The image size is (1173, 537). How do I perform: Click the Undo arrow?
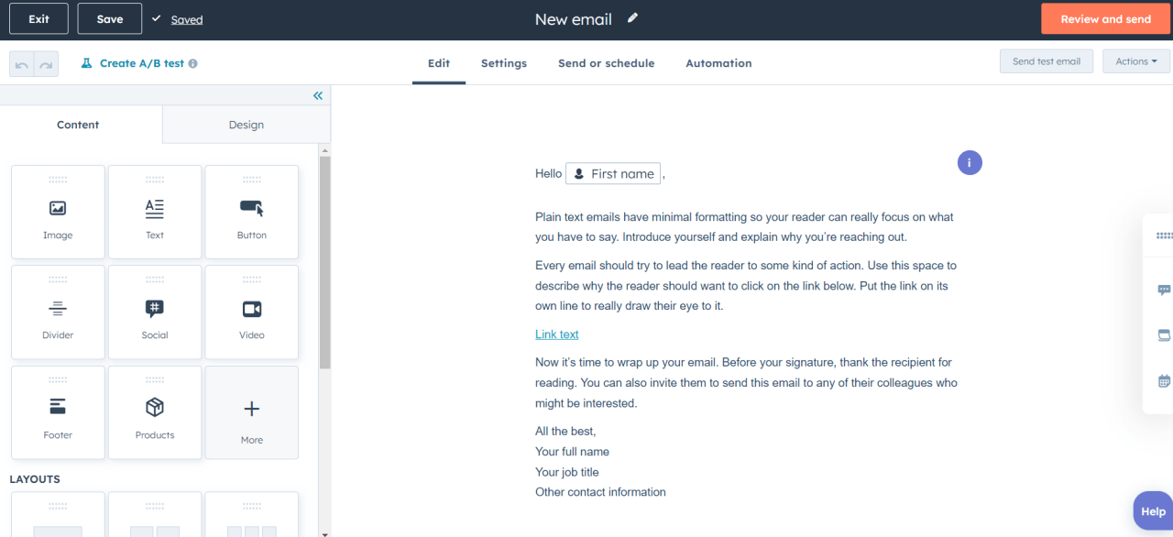tap(22, 62)
